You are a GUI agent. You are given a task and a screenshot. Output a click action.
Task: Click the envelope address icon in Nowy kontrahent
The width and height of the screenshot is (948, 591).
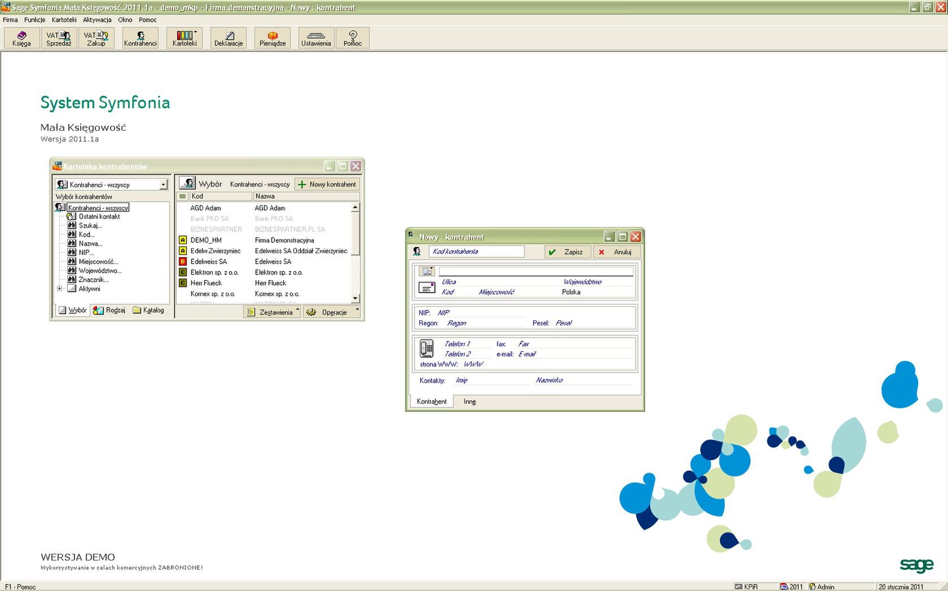coord(427,288)
